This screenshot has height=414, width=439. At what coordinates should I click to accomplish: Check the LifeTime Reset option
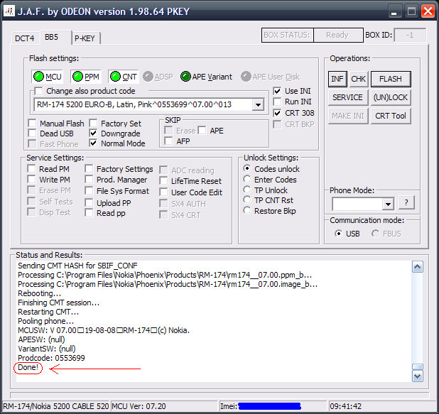(163, 181)
